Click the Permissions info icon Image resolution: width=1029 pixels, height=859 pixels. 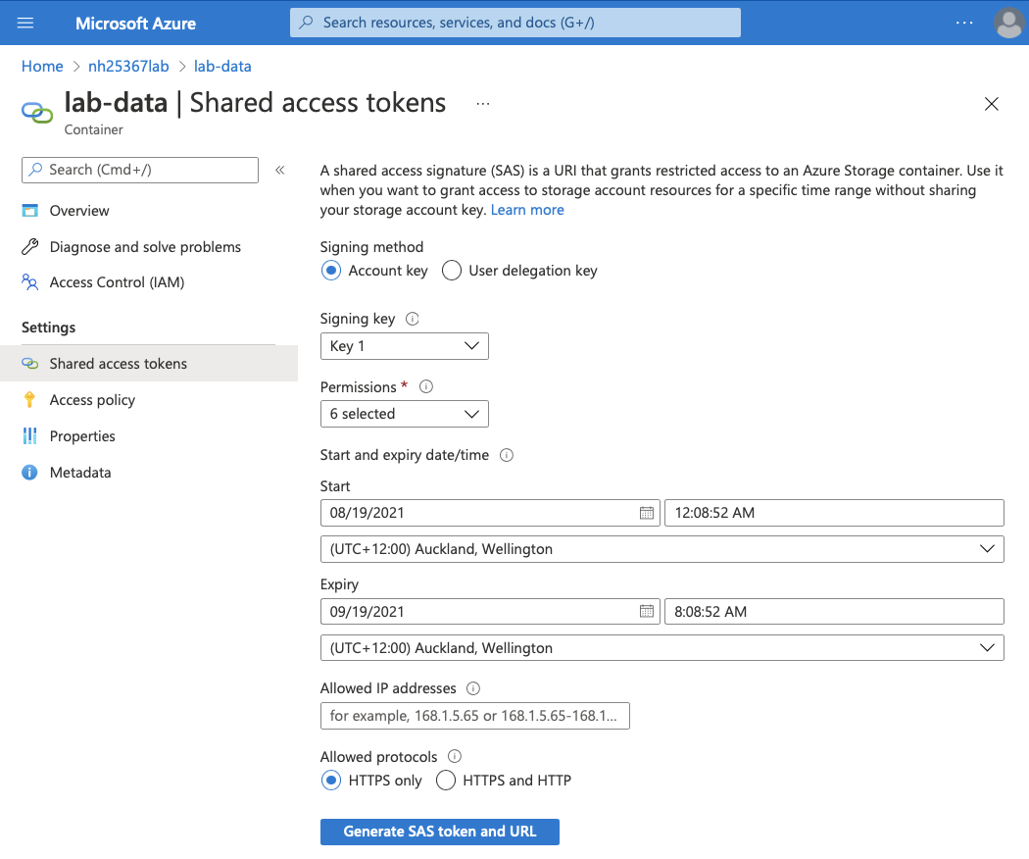(426, 387)
